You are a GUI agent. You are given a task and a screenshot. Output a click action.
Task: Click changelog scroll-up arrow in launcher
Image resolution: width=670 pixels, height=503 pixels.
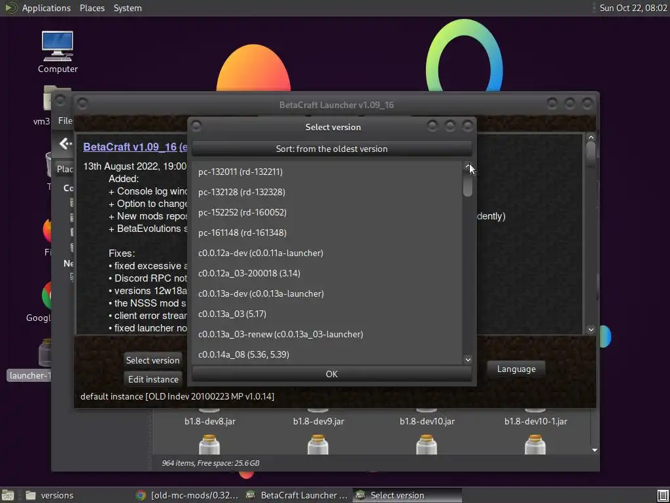click(x=591, y=138)
